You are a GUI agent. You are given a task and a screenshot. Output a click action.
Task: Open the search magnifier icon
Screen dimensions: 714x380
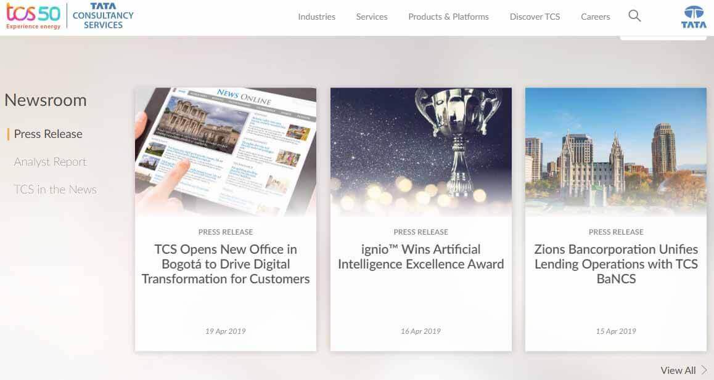point(634,17)
